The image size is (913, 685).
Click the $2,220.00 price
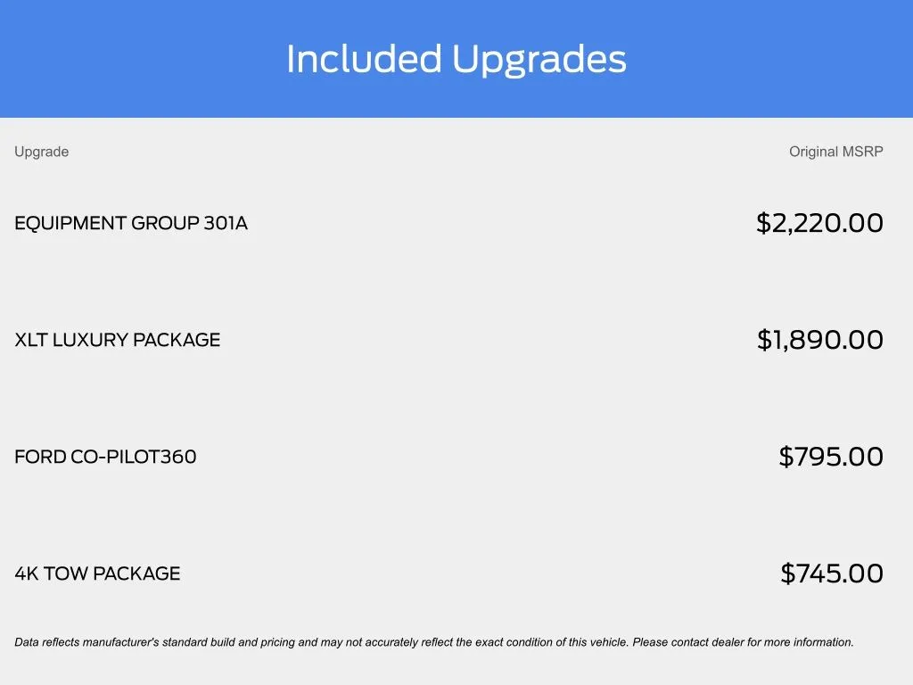819,223
